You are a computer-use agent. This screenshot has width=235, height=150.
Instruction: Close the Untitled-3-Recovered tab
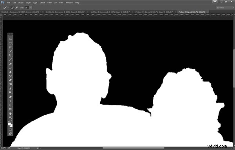[x=132, y=12]
